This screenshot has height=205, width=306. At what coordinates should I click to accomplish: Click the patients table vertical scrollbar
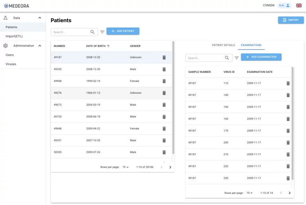[173, 98]
